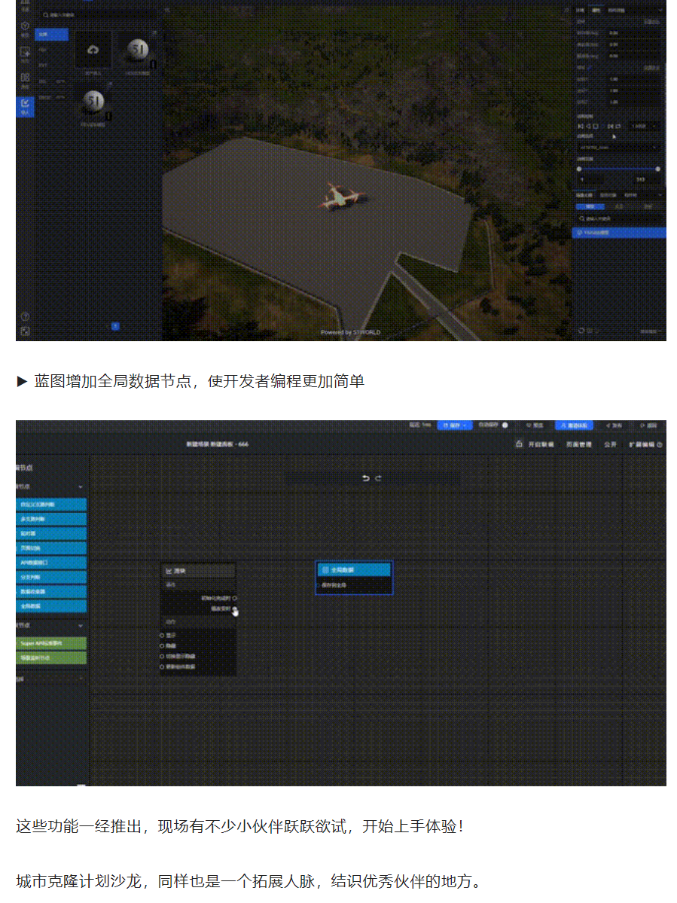Open the import tab icon highlighted in blue

coord(25,106)
